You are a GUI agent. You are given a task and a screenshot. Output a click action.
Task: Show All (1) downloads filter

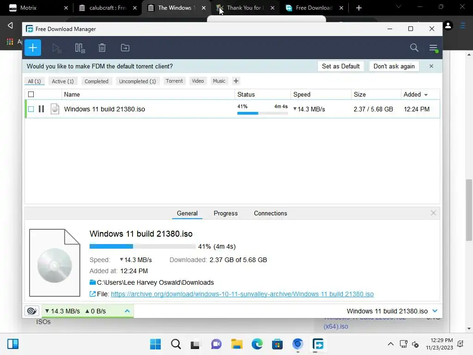point(34,81)
